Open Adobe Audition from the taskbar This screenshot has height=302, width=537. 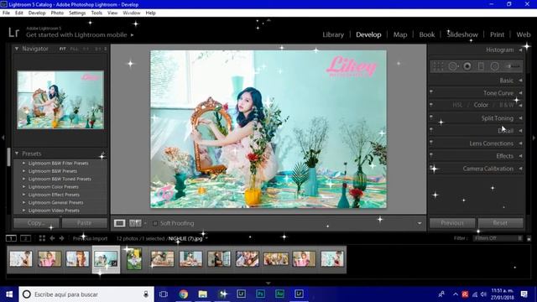(279, 294)
